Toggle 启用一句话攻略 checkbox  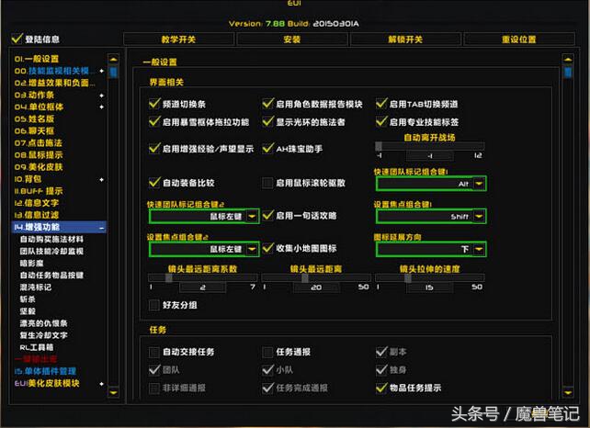(x=268, y=215)
